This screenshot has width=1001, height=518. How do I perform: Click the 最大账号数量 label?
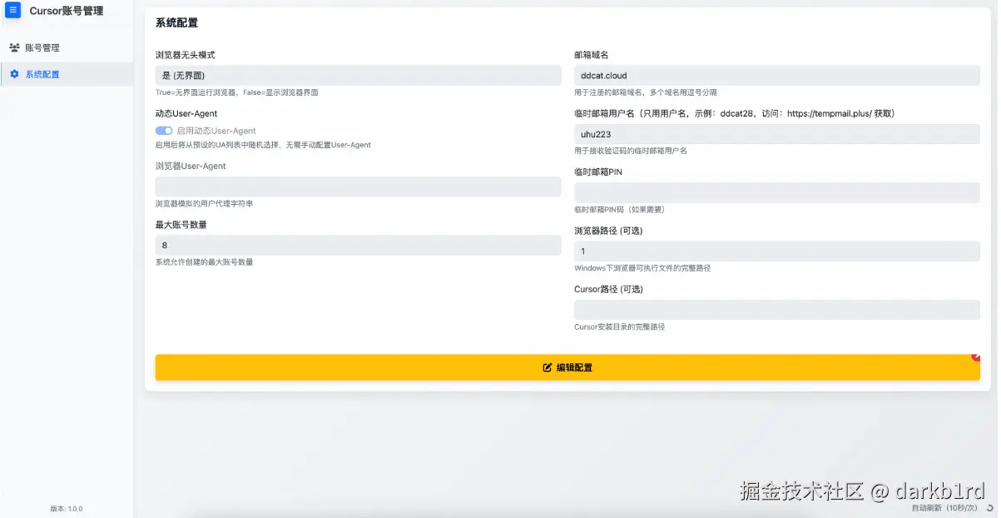[181, 225]
